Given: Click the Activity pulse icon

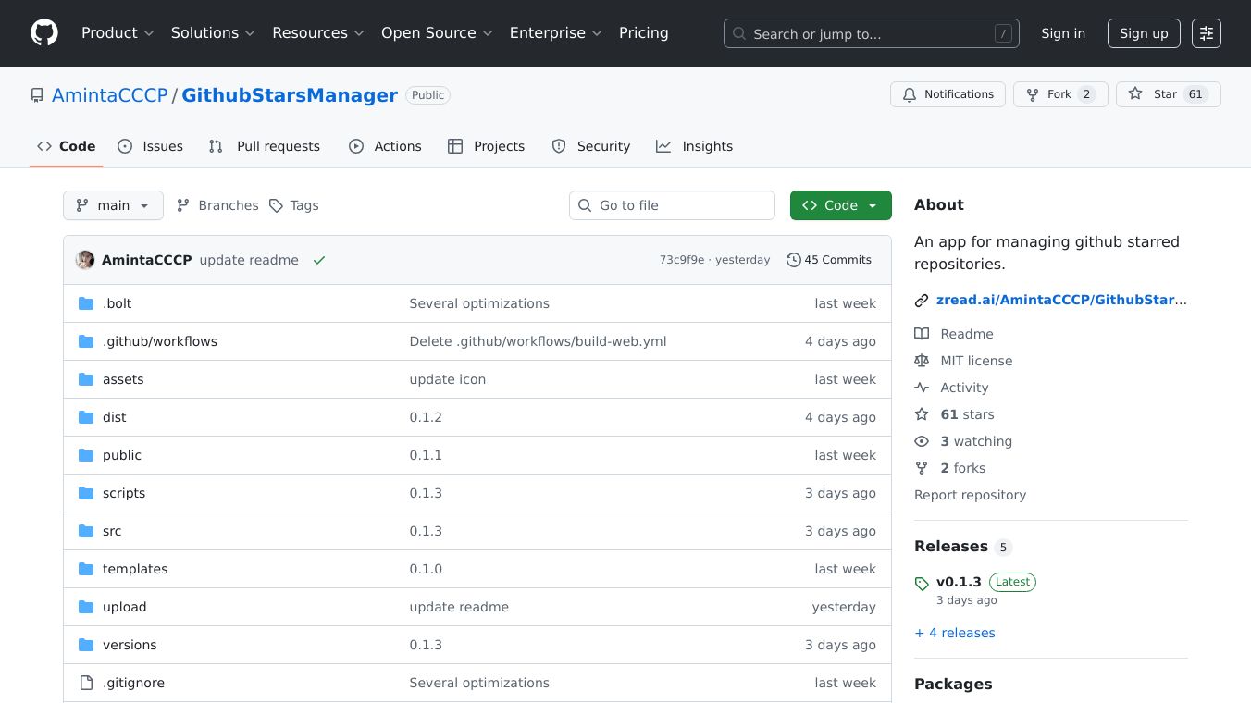Looking at the screenshot, I should click(x=922, y=388).
